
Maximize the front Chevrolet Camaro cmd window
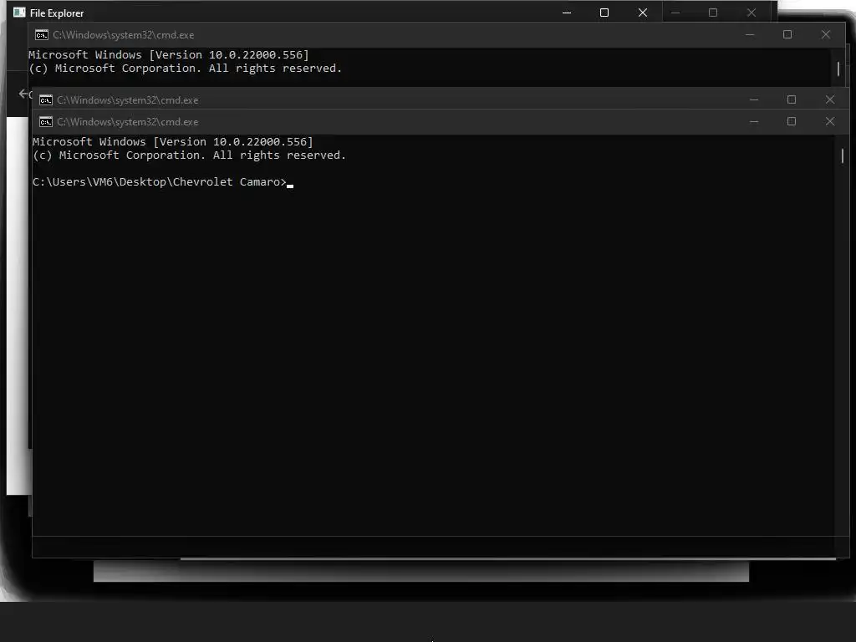[792, 122]
